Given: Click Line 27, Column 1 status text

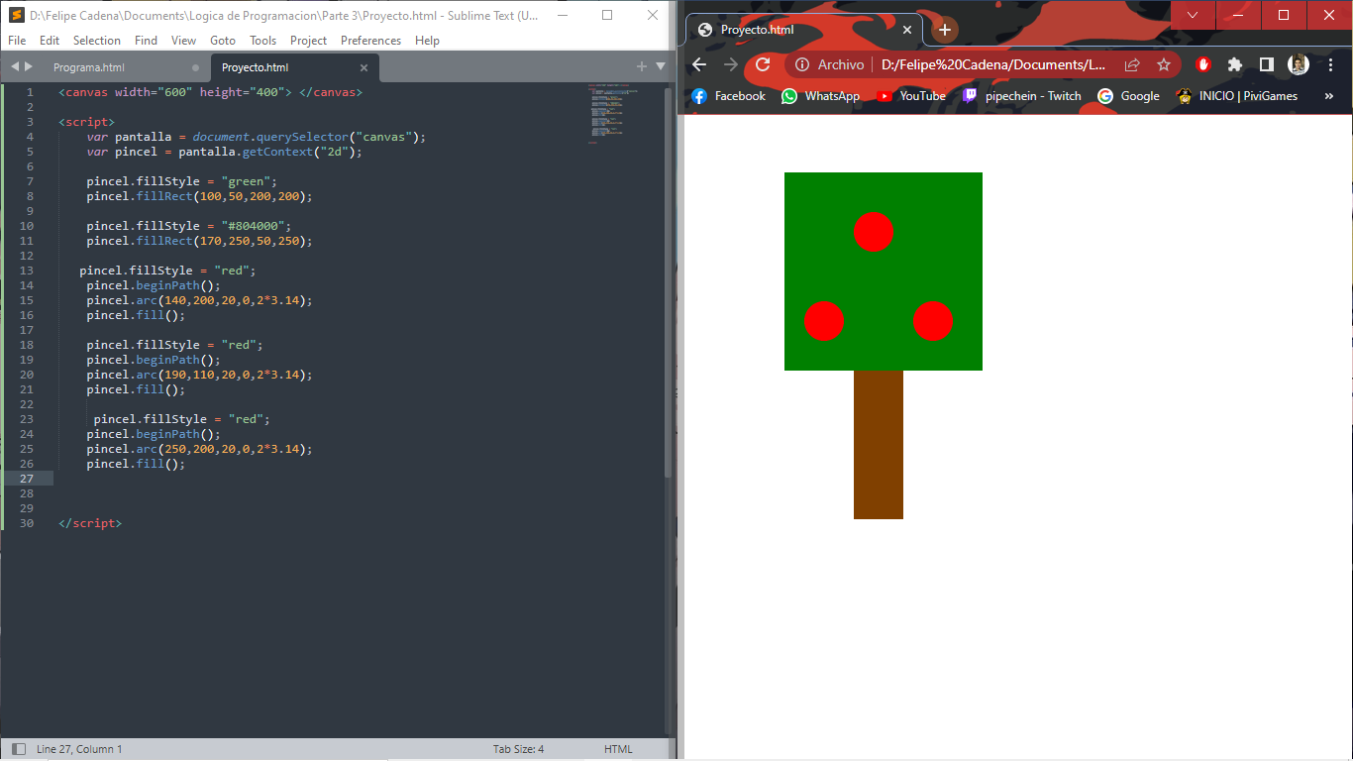Looking at the screenshot, I should click(79, 749).
